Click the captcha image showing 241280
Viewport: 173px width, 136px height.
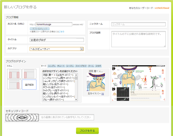[22, 118]
